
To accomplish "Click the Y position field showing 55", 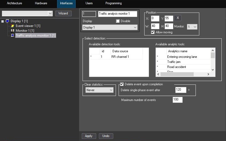I will [169, 18].
